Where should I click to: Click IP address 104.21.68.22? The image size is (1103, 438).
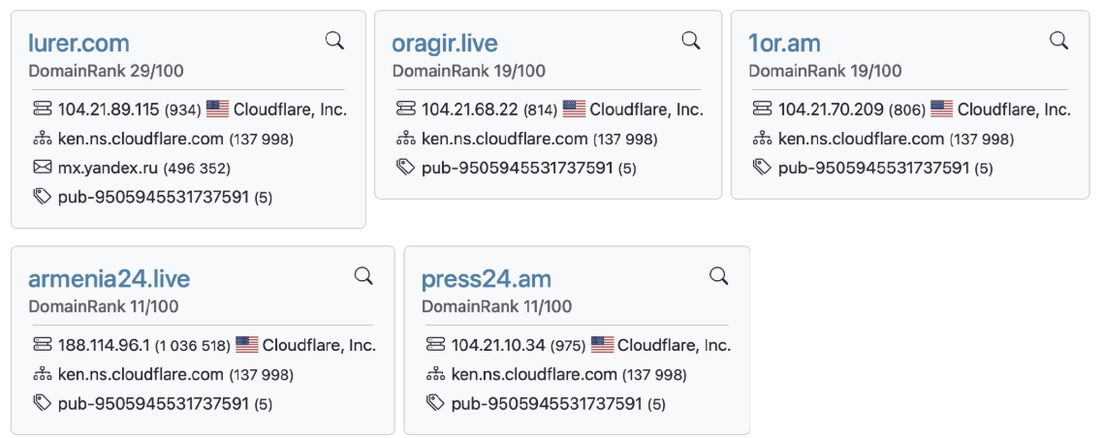(470, 109)
